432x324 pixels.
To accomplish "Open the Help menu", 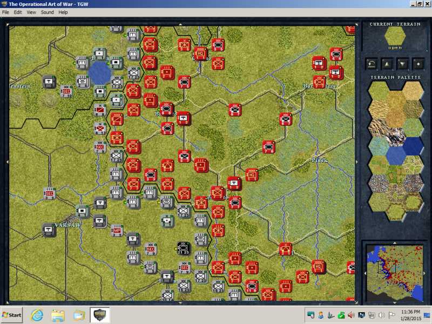I will [x=63, y=12].
